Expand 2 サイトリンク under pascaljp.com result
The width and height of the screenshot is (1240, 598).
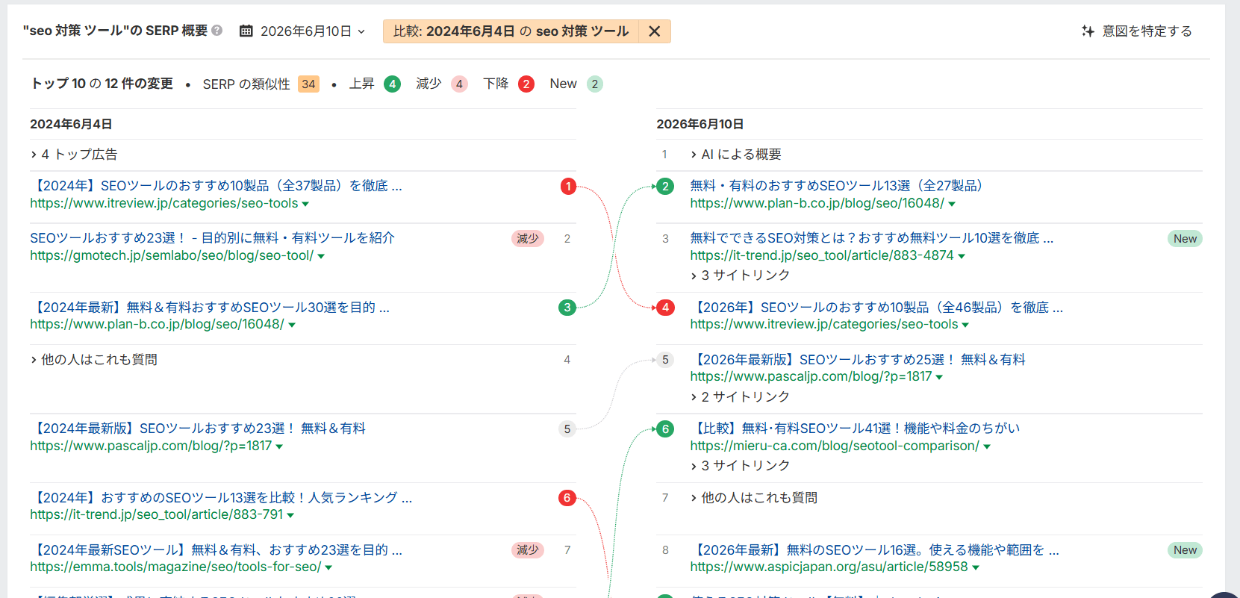click(740, 397)
